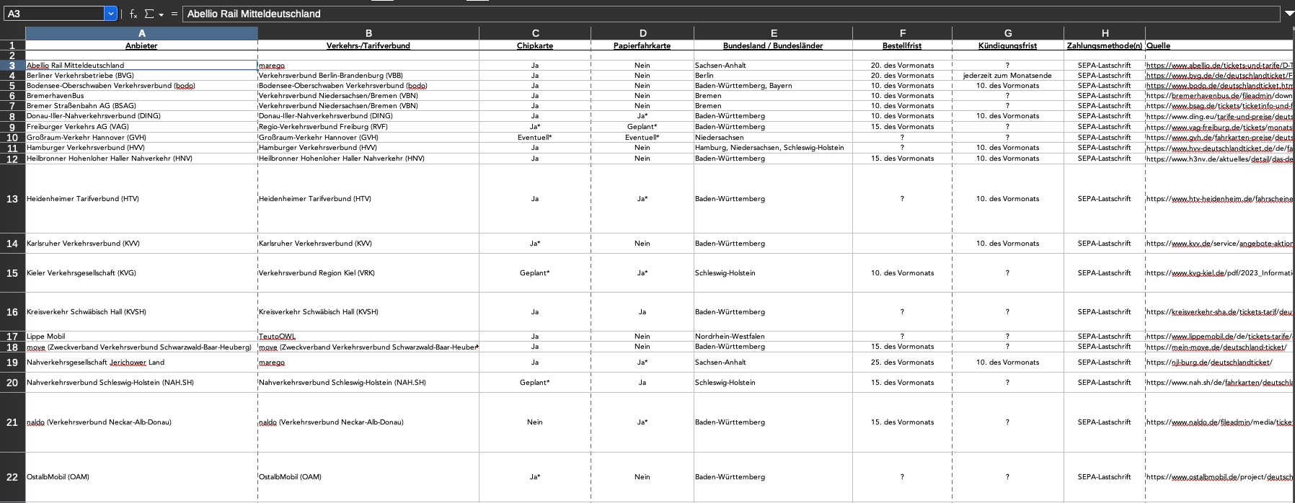1295x503 pixels.
Task: Select column G header
Action: (1007, 33)
